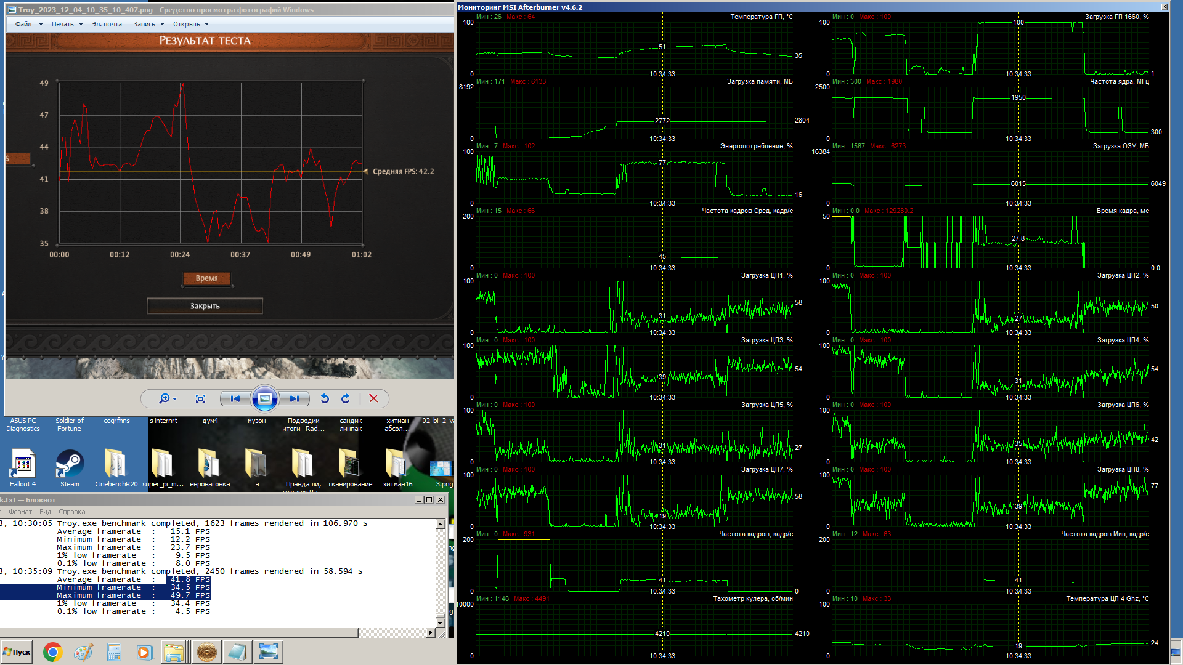1183x665 pixels.
Task: Rotate image counterclockwise
Action: tap(325, 399)
